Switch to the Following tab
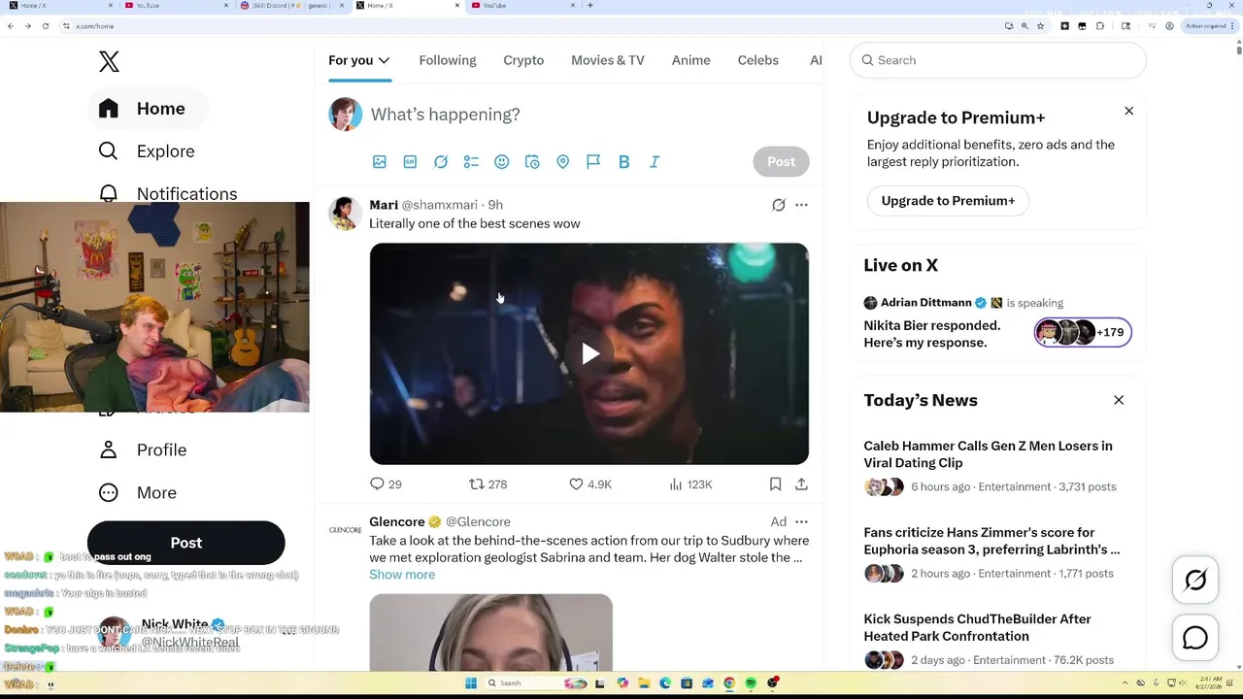Image resolution: width=1243 pixels, height=699 pixels. click(x=448, y=60)
